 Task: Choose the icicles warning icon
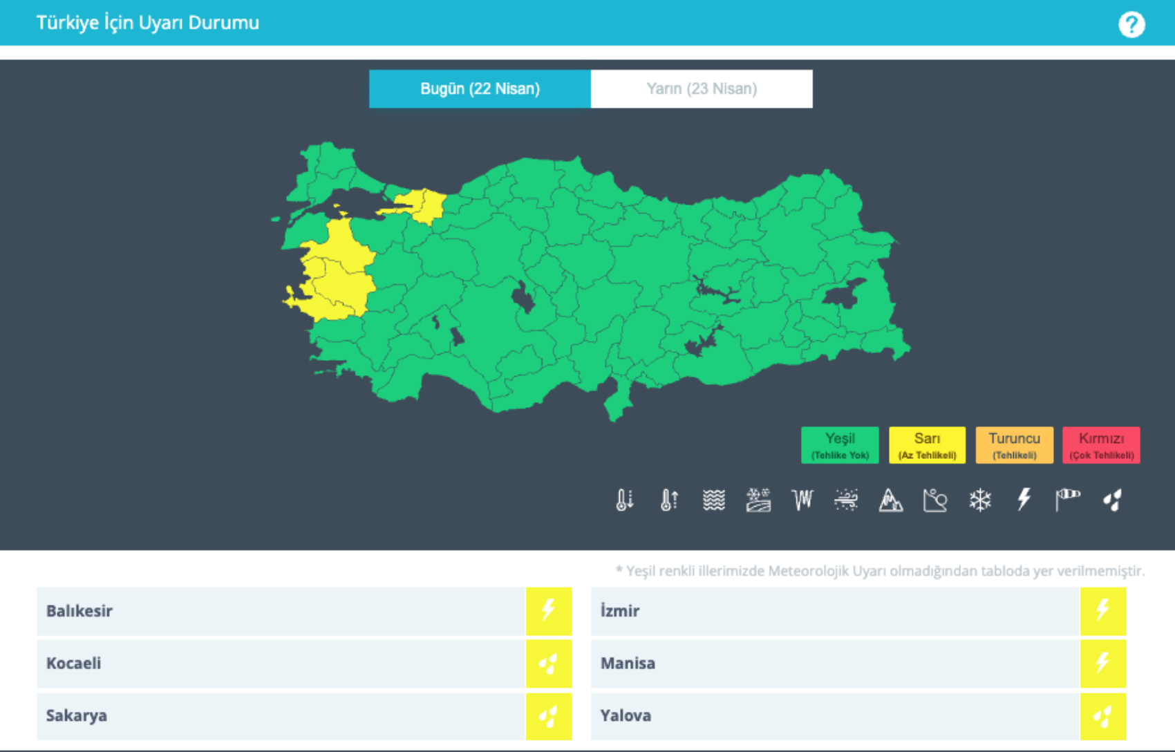click(x=802, y=500)
